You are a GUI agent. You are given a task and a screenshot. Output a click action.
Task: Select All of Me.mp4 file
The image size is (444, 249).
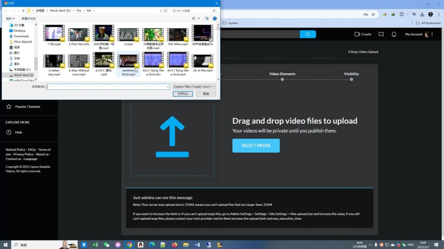203,63
